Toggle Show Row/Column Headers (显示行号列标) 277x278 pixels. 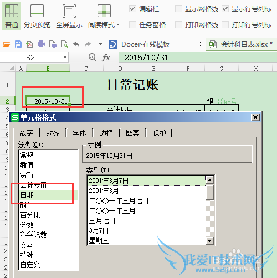(225, 9)
